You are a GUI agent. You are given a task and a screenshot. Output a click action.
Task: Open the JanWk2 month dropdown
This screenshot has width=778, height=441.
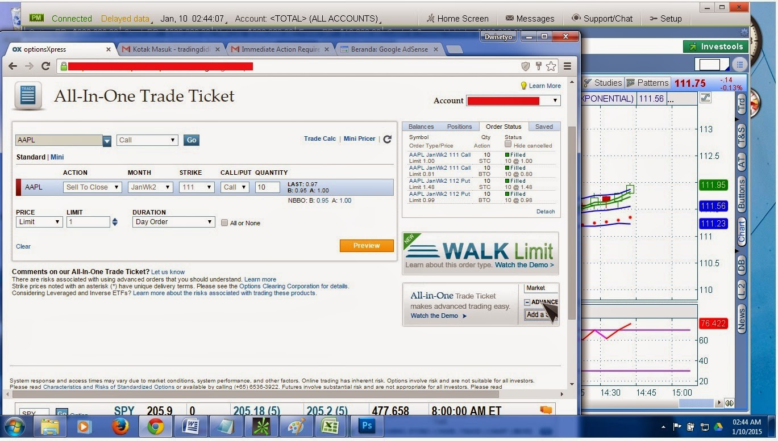151,187
